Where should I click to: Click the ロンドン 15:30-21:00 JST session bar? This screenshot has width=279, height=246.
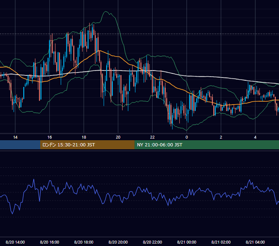click(x=87, y=145)
